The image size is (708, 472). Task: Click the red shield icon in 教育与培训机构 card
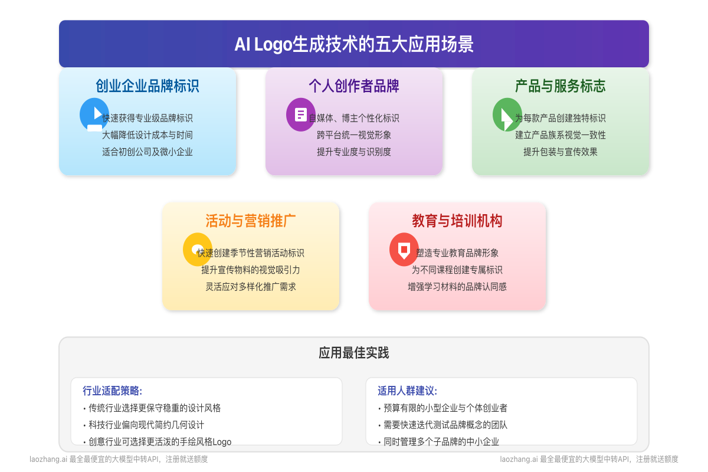404,249
